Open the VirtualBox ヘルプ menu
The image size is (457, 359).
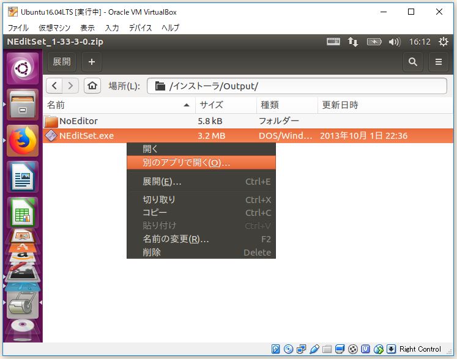(x=170, y=28)
